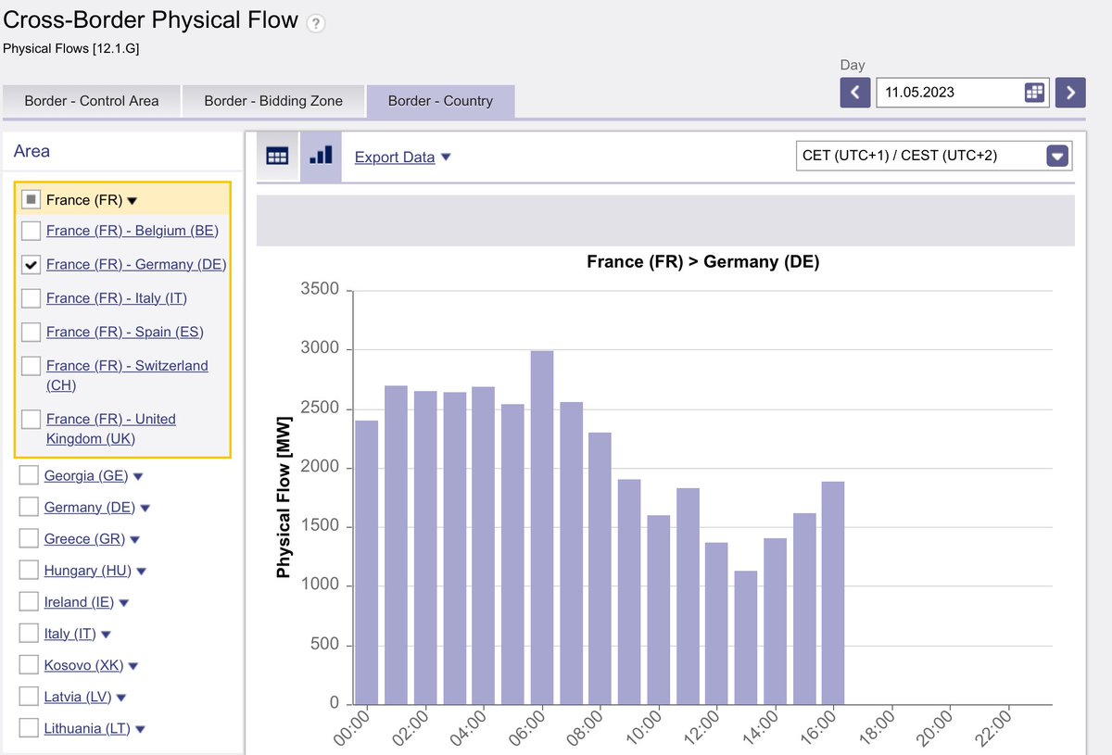Open the calendar date picker icon
The width and height of the screenshot is (1112, 755).
pyautogui.click(x=1035, y=92)
